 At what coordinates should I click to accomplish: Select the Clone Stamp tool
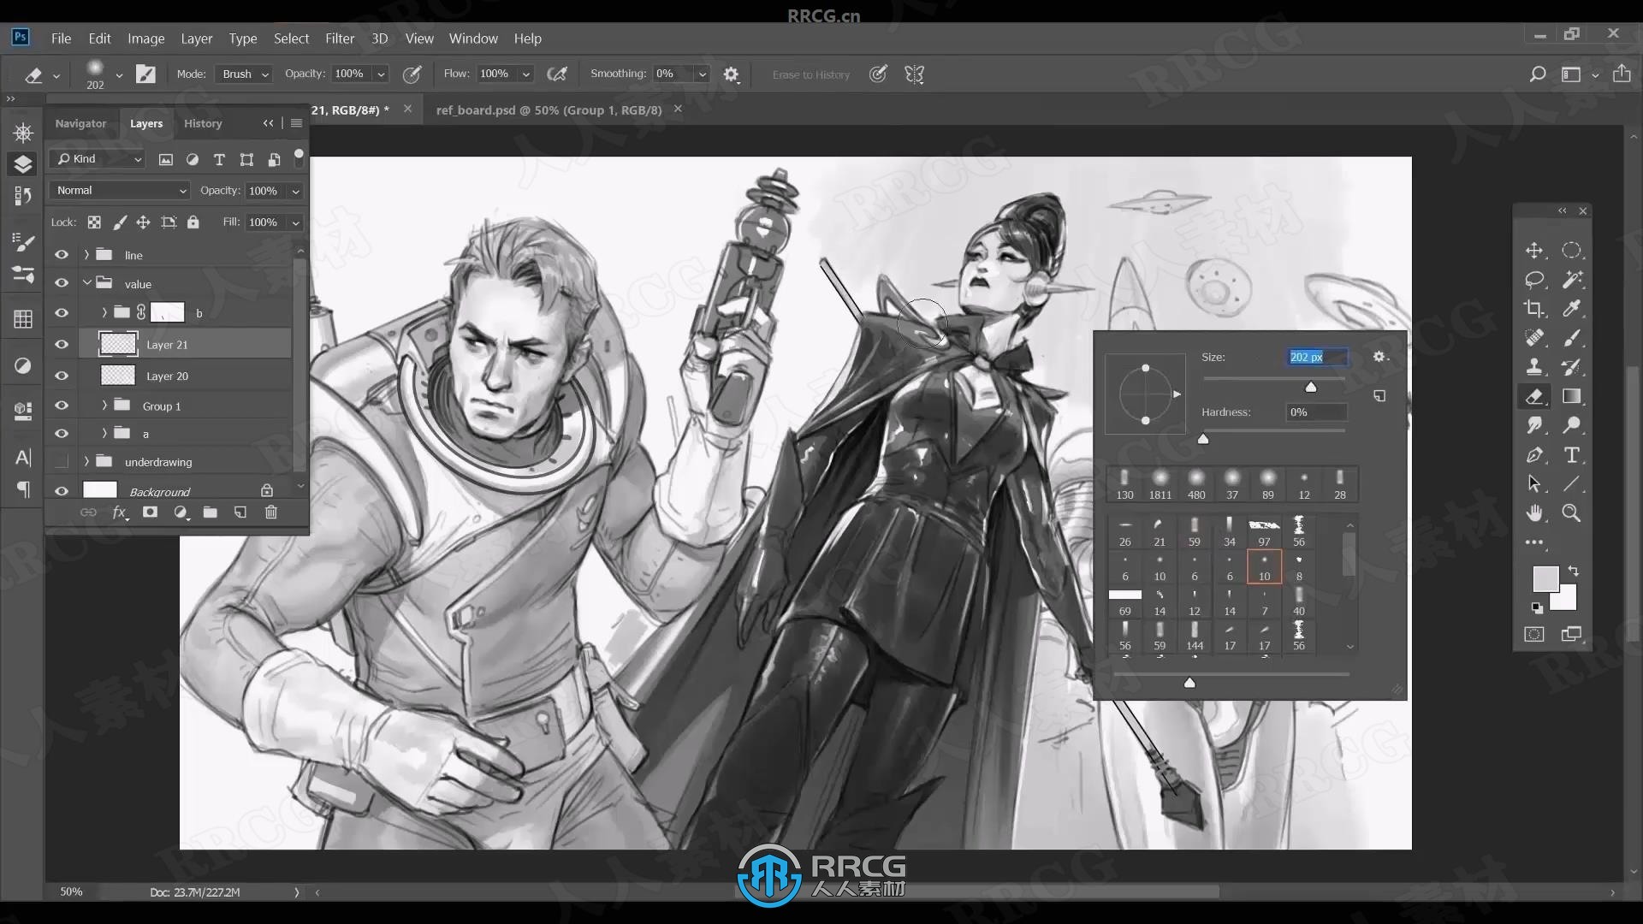pos(1534,367)
